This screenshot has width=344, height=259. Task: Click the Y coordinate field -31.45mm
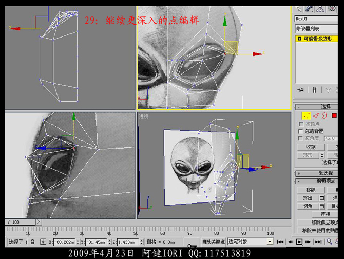96,242
